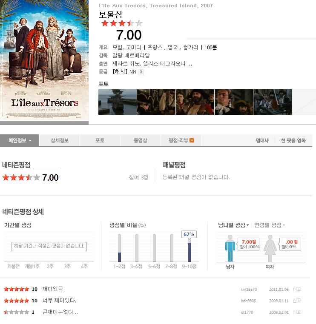
Task: Click the gray female figure icon
Action: coord(270,248)
